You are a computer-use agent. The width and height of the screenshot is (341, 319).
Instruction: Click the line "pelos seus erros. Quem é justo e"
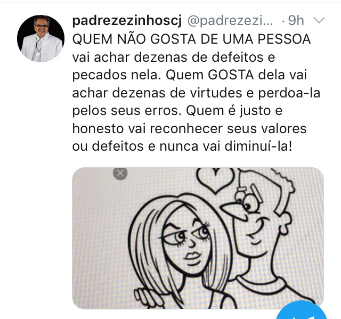point(177,111)
